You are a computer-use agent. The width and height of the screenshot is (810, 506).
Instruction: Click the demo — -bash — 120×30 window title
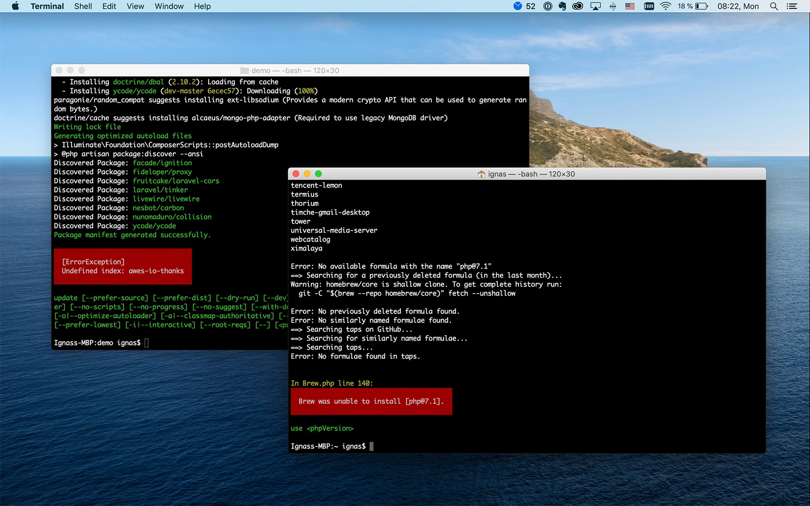point(295,71)
